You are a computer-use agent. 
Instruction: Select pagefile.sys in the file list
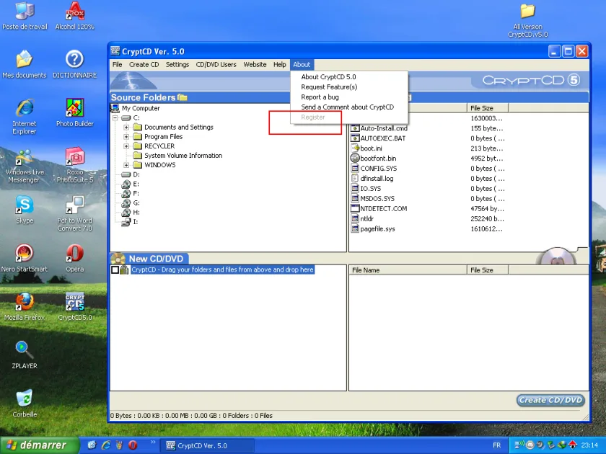(377, 228)
